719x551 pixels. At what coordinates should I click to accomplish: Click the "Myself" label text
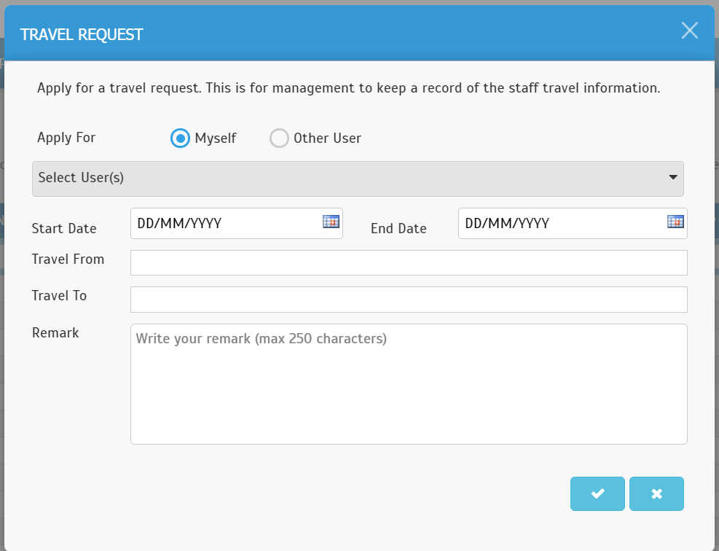216,138
